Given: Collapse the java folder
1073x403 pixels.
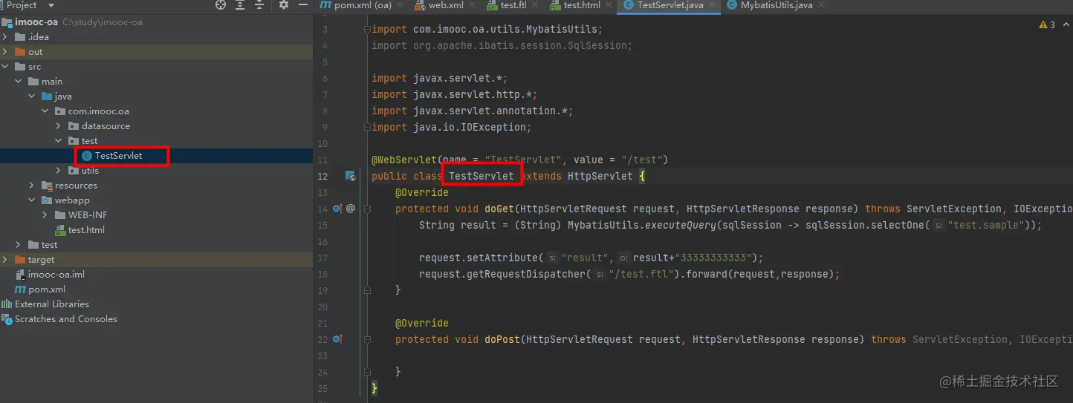Looking at the screenshot, I should [x=32, y=96].
